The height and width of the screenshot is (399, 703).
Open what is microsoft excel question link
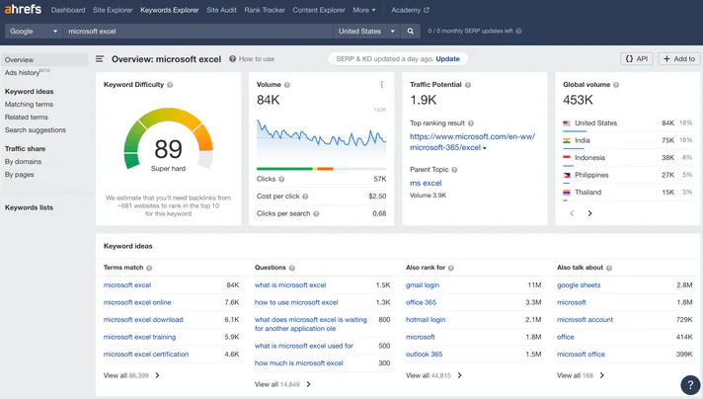tap(290, 285)
